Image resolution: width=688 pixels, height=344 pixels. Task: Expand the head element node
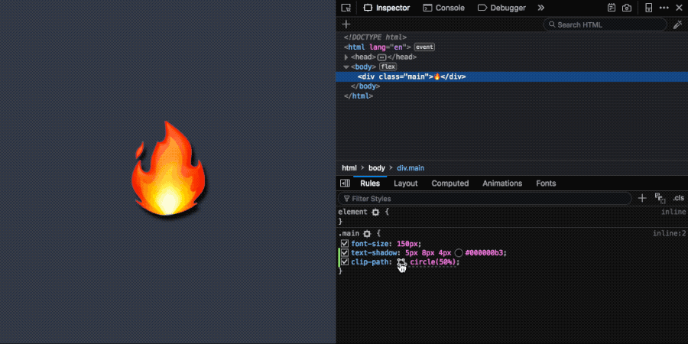coord(346,57)
